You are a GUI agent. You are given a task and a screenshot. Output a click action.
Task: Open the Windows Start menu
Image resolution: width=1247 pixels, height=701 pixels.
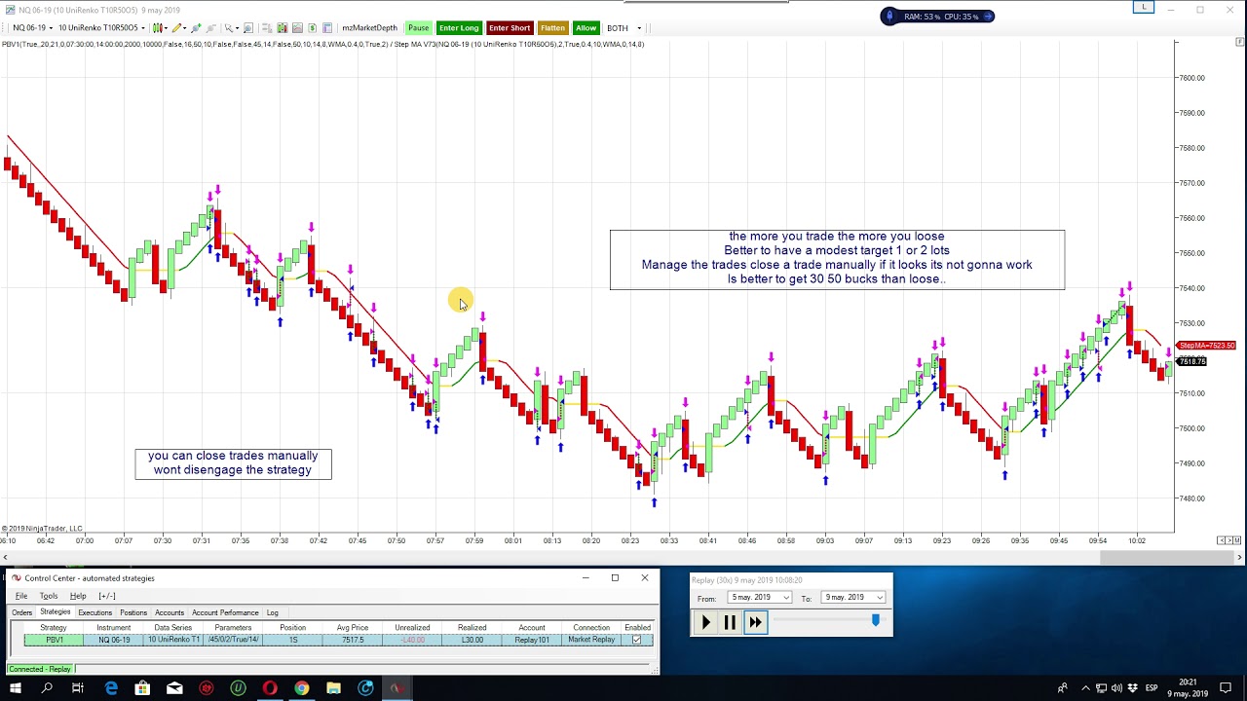(15, 688)
